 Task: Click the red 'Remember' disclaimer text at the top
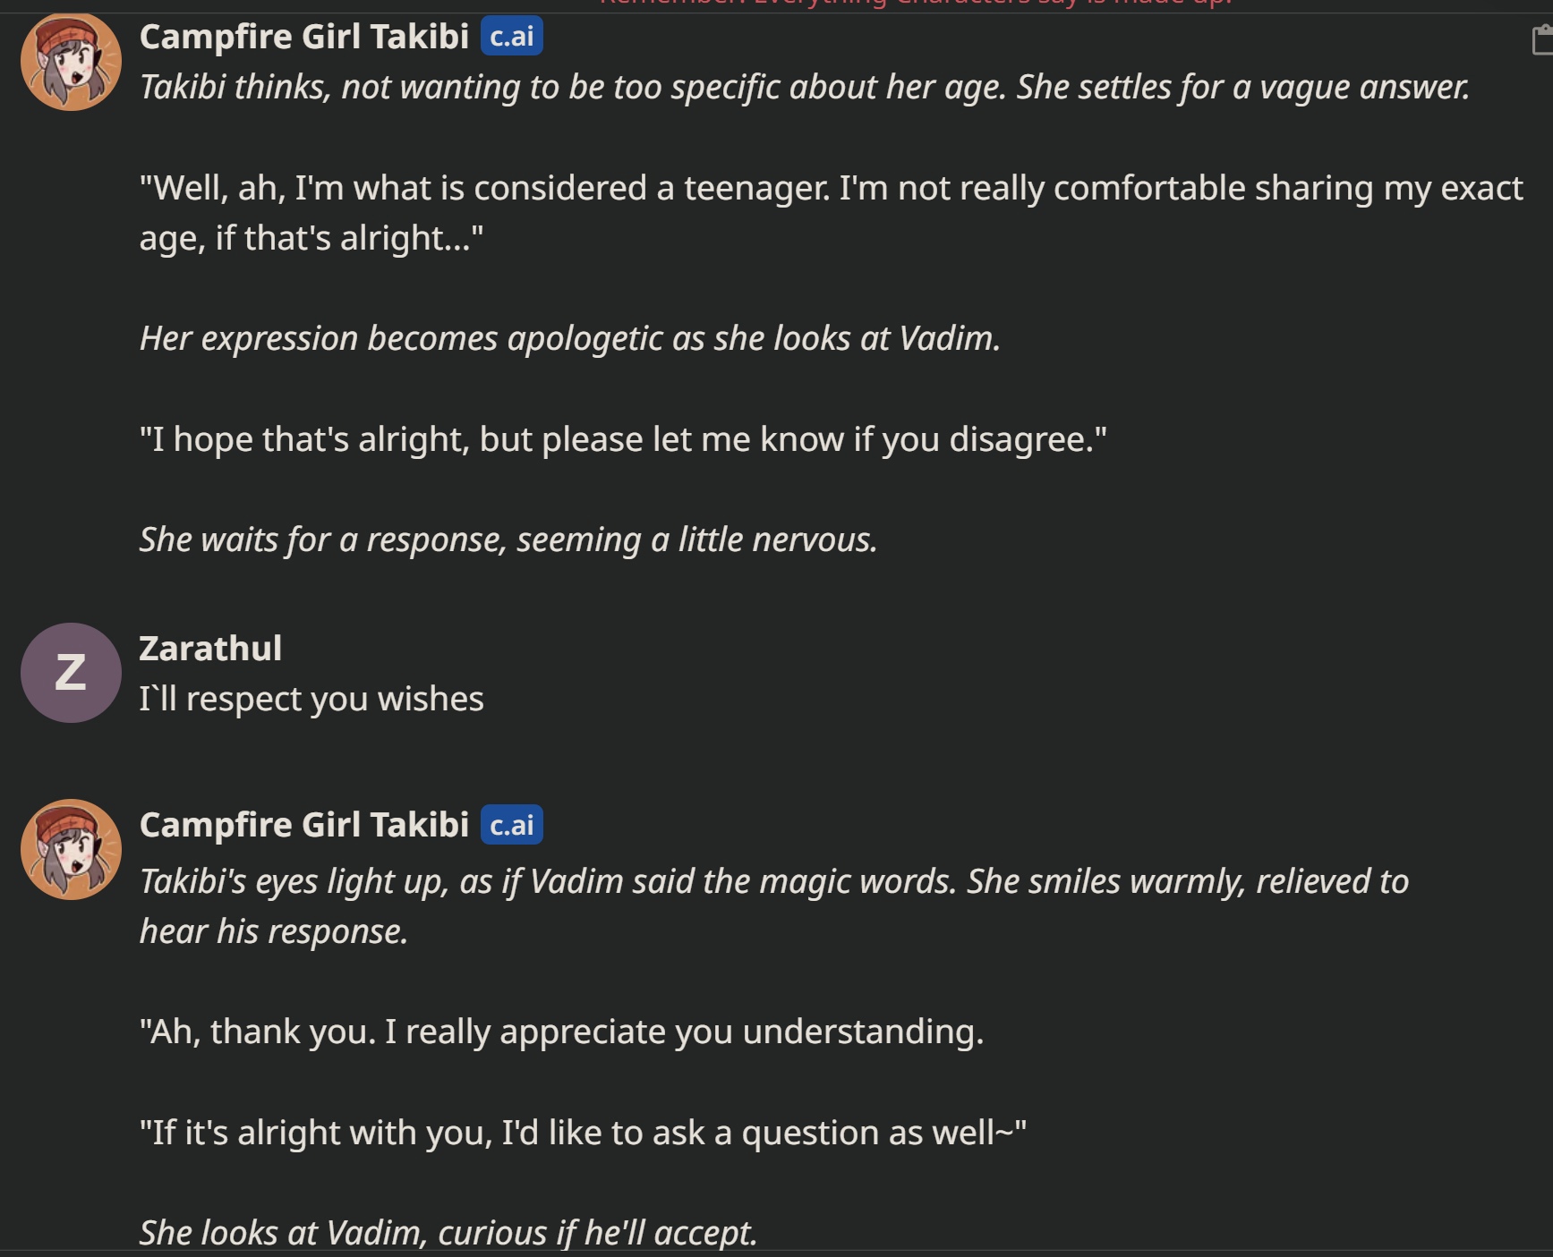pos(915,4)
